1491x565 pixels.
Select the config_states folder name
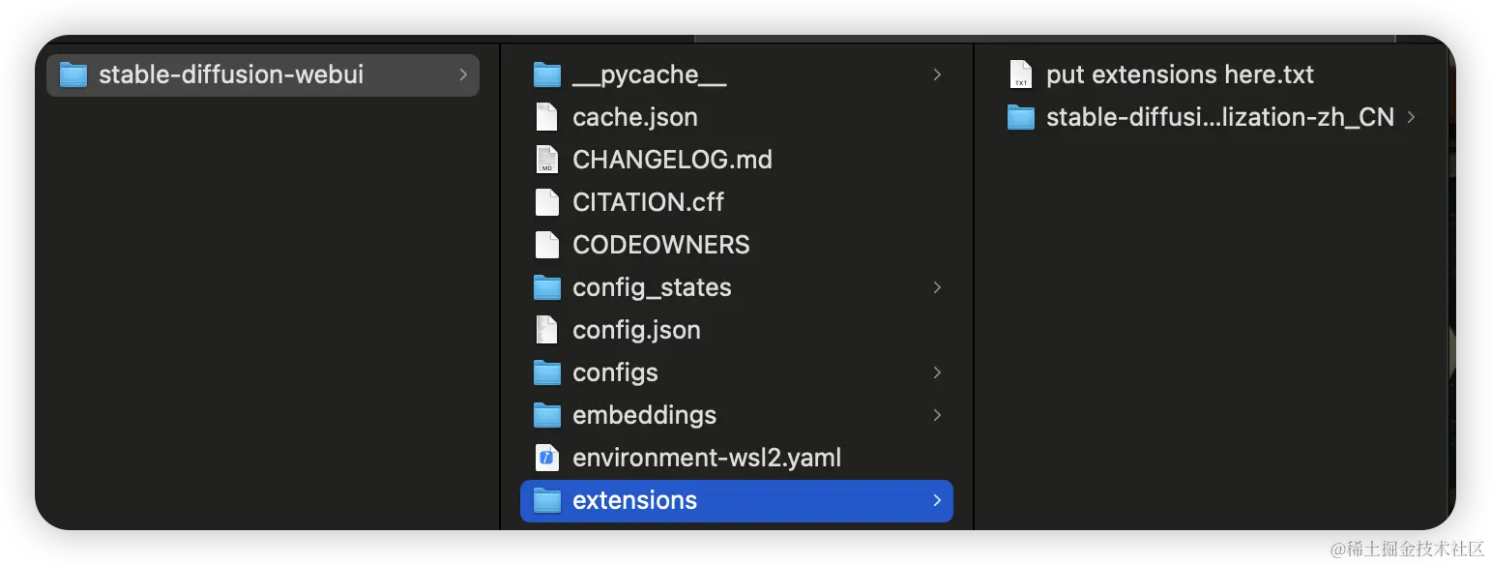[x=652, y=288]
